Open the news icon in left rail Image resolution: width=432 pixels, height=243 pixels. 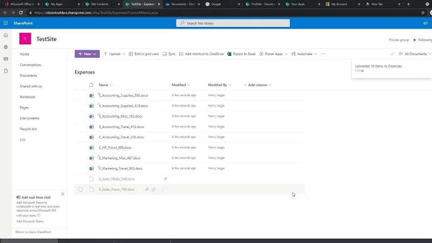(6, 59)
